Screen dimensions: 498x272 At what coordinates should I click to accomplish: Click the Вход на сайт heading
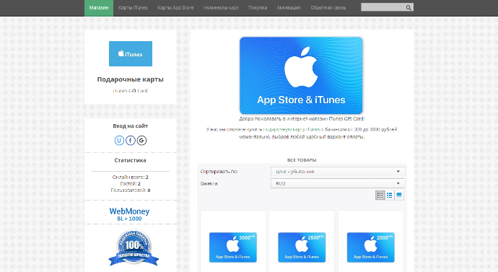click(131, 126)
